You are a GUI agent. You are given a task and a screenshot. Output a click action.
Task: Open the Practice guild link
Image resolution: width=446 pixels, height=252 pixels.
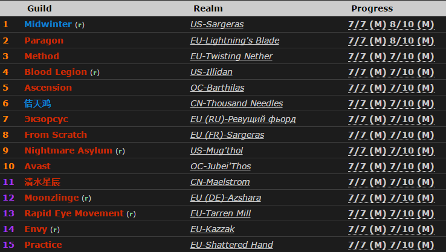[x=43, y=245]
